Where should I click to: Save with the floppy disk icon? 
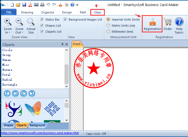[24, 5]
